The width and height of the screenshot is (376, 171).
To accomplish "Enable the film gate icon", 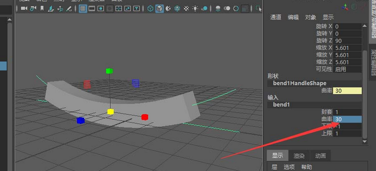I will [x=91, y=9].
